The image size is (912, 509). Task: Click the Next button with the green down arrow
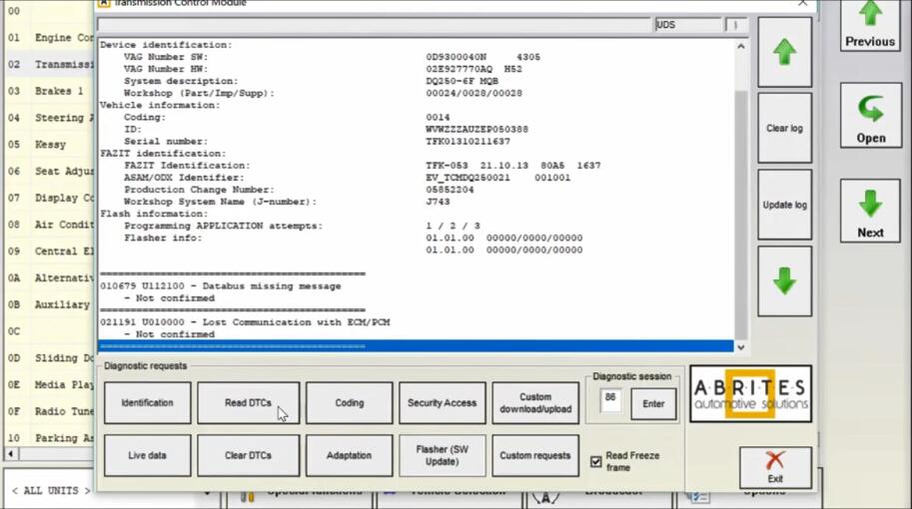tap(870, 211)
